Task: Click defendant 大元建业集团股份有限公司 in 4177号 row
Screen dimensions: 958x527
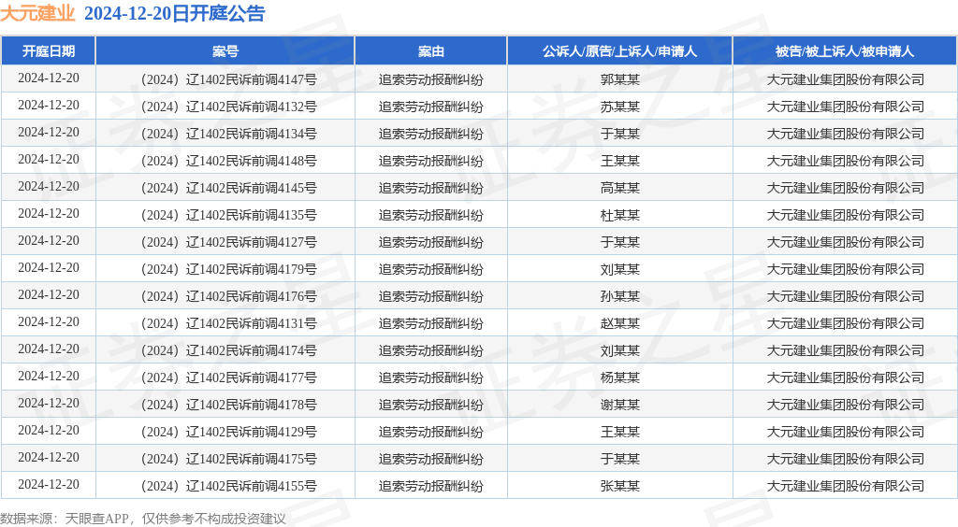Action: pos(845,377)
